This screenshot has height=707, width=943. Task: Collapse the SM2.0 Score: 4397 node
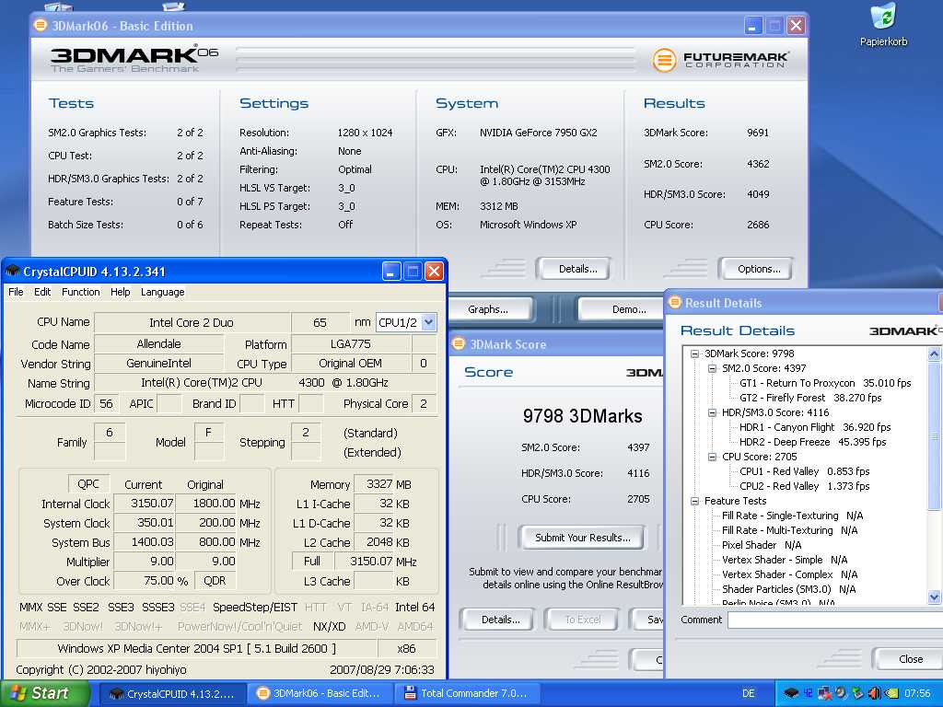click(x=712, y=368)
